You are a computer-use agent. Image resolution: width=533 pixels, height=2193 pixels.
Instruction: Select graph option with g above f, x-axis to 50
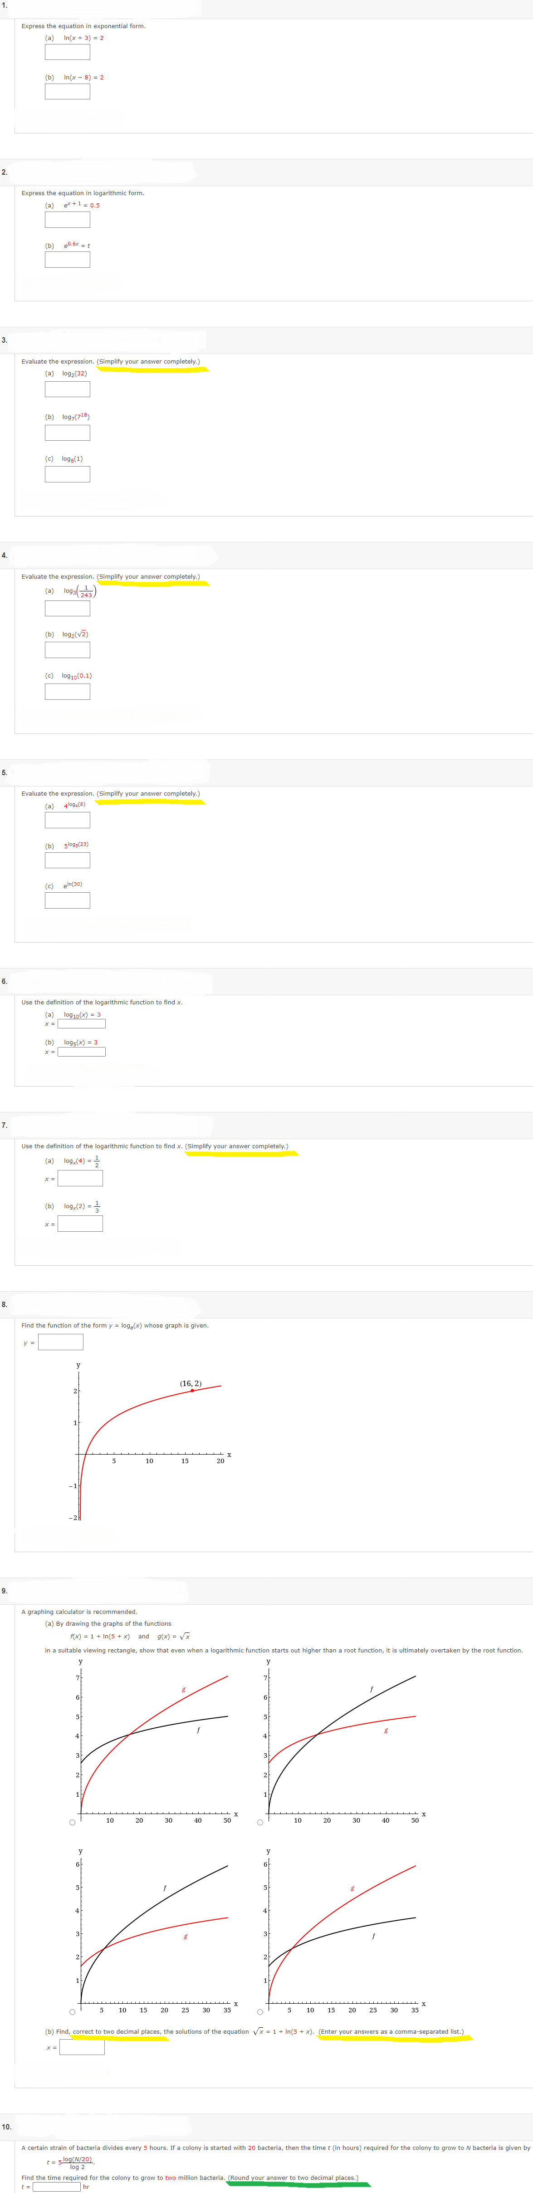click(x=73, y=1823)
